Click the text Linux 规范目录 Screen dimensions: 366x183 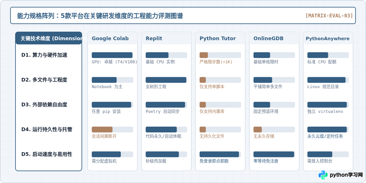323,87
